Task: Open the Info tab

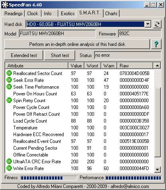Action: click(49, 14)
